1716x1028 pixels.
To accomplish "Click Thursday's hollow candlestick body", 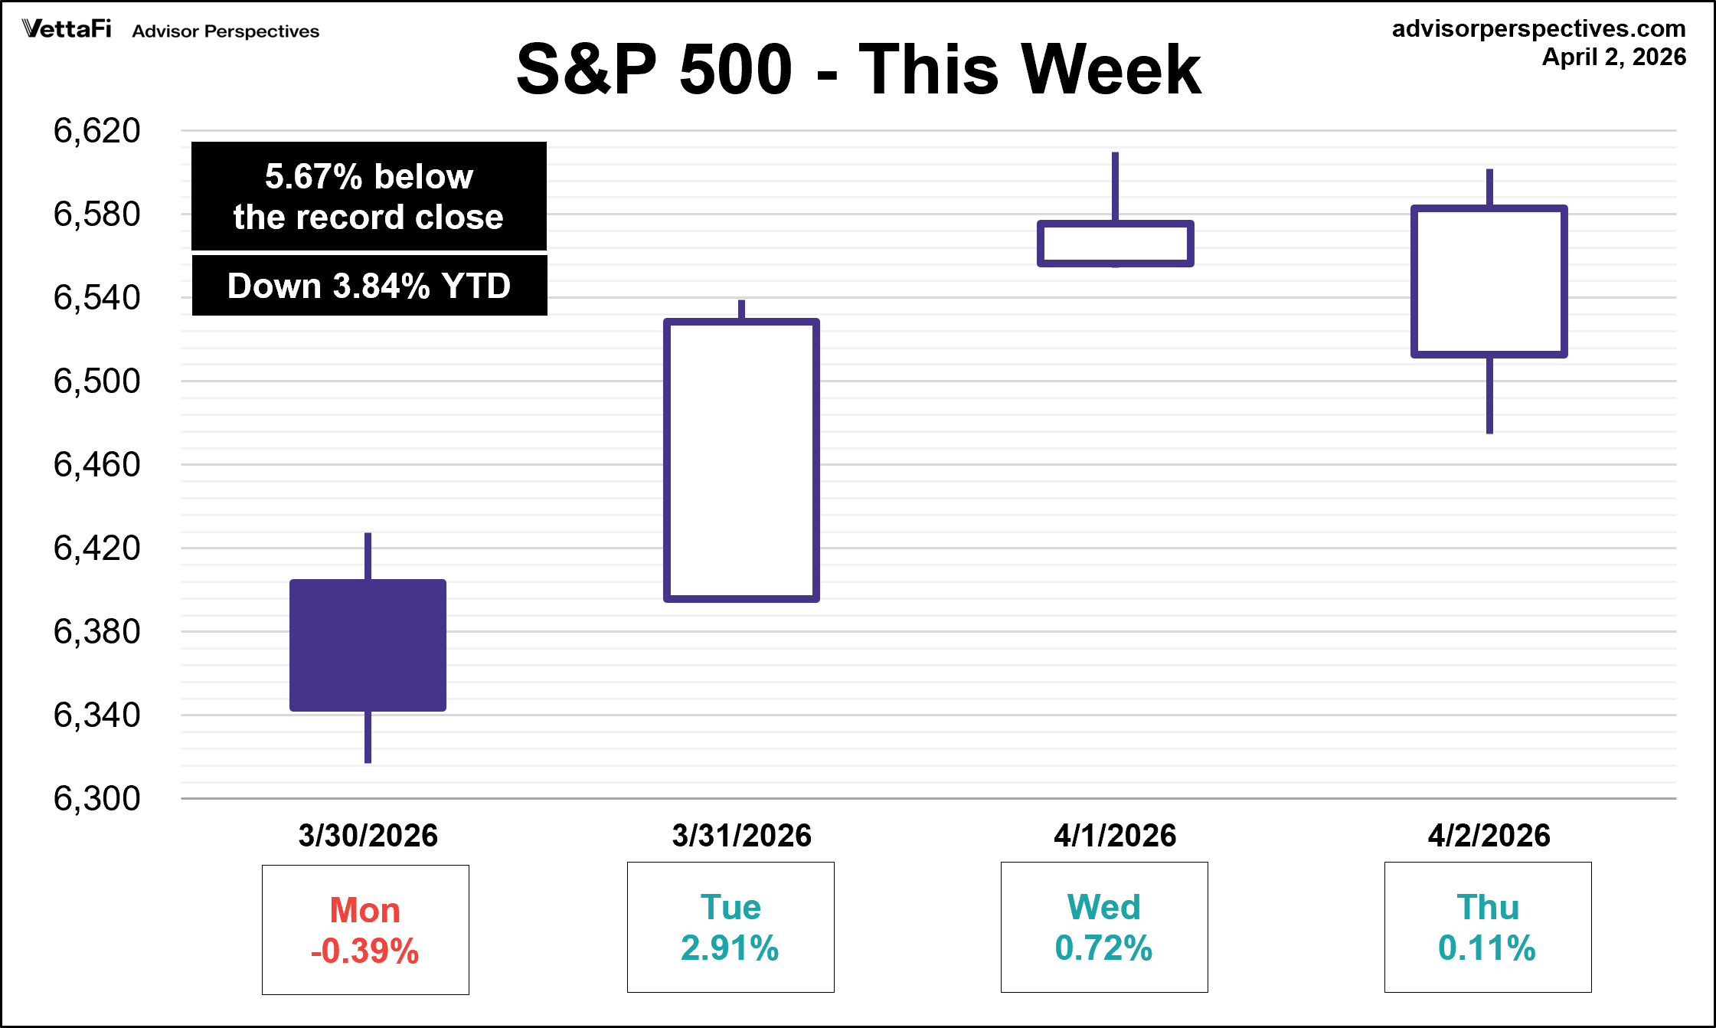I will click(1489, 281).
